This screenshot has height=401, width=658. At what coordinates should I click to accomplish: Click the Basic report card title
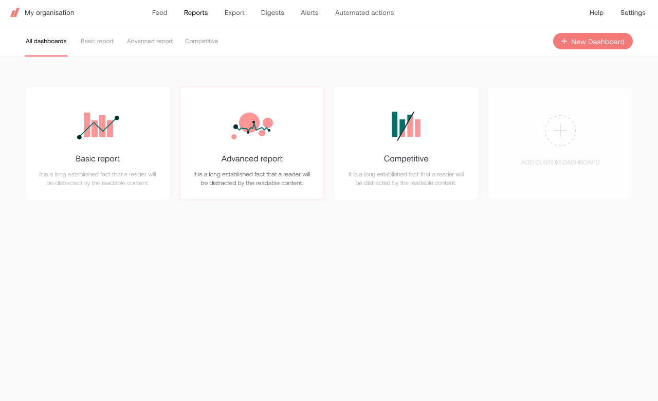click(98, 159)
